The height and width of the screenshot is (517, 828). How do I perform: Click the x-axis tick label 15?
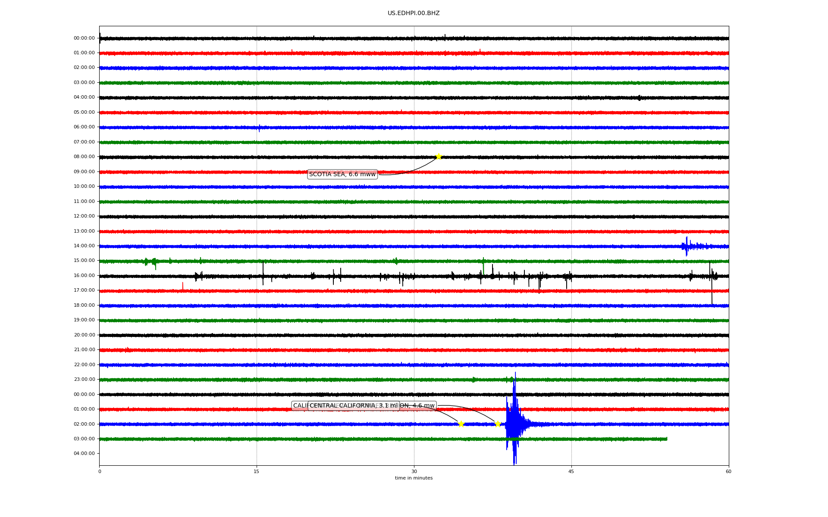[257, 471]
